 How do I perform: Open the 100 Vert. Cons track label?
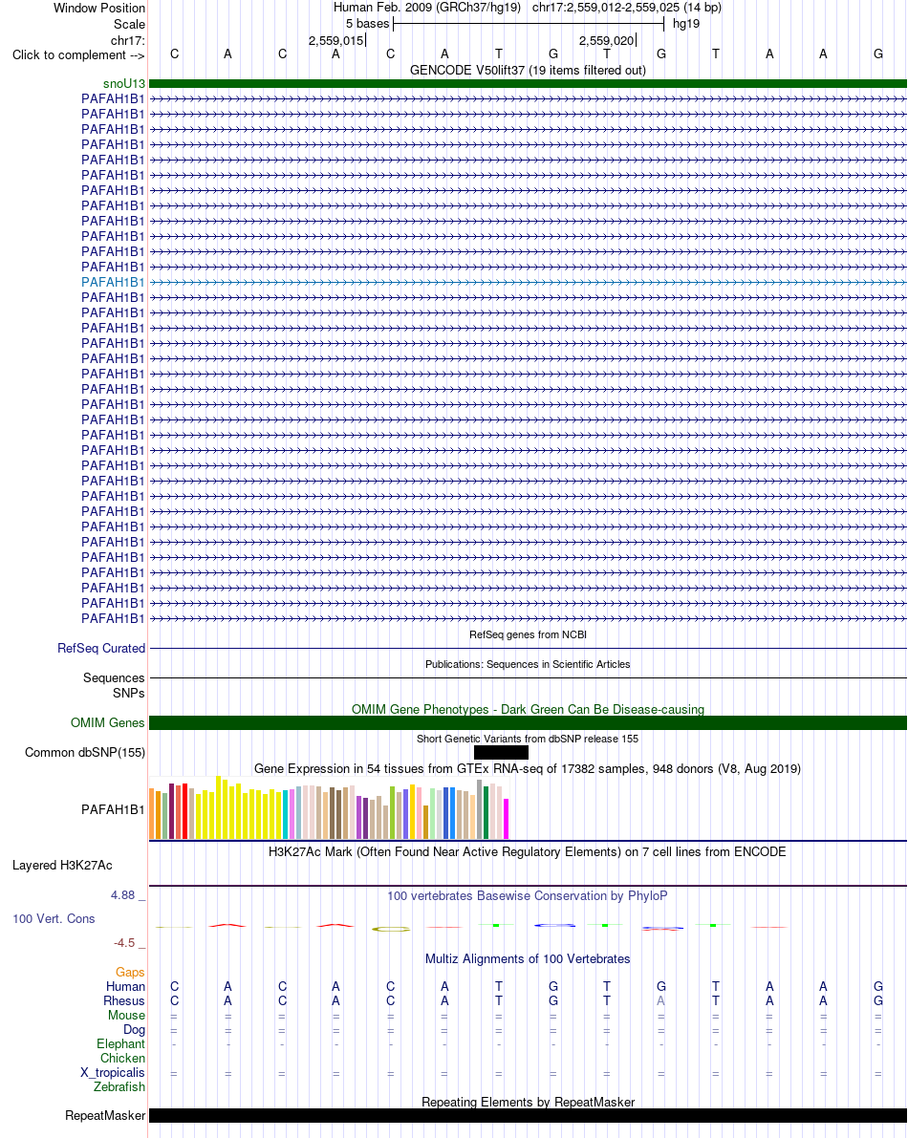pos(54,919)
